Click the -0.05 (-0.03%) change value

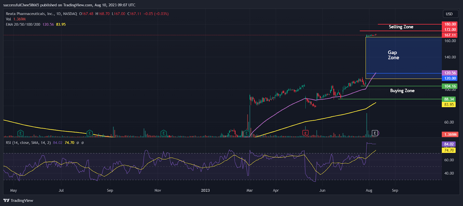coord(156,14)
